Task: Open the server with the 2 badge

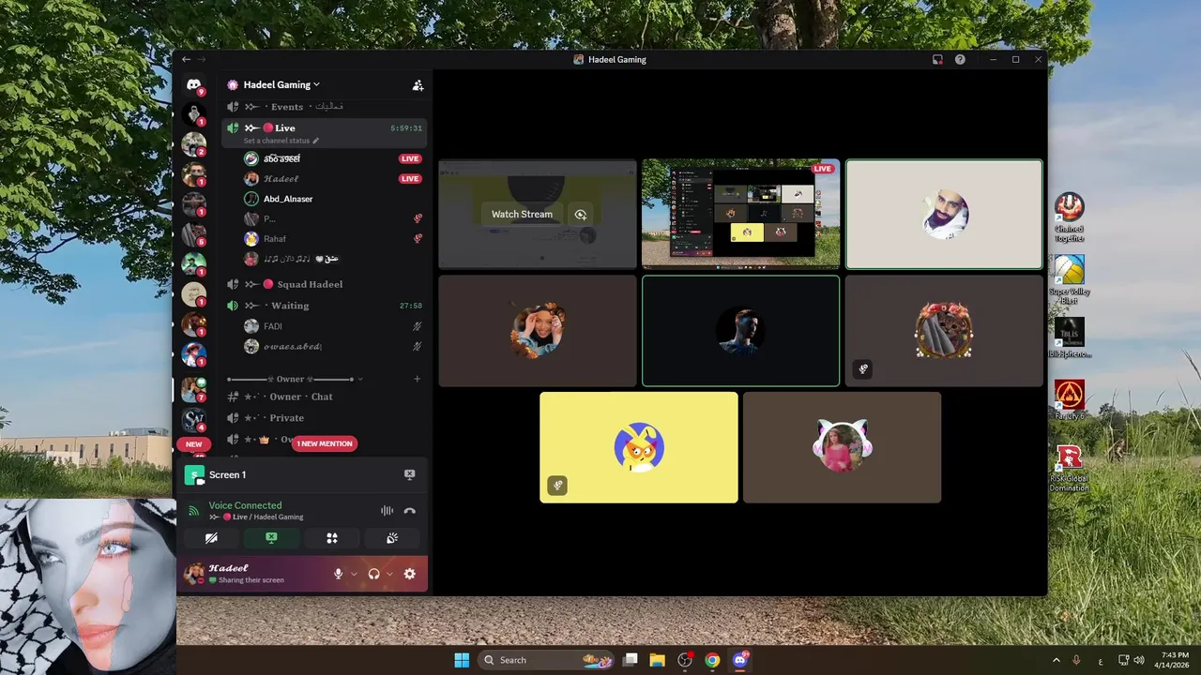Action: click(193, 144)
